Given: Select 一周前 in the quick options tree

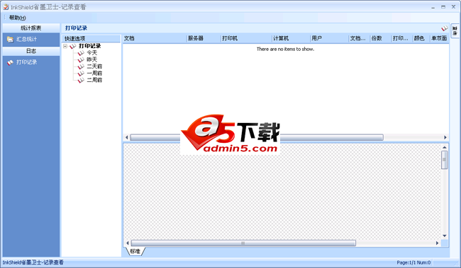Looking at the screenshot, I should pyautogui.click(x=94, y=73).
